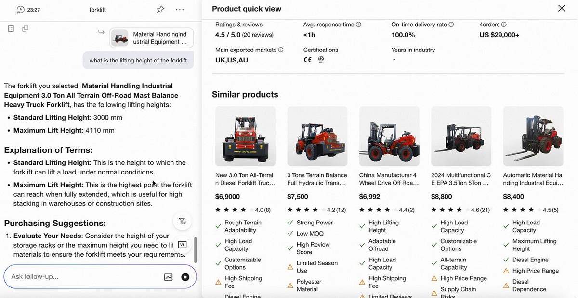The image size is (578, 298).
Task: Click the chat panel scrollbar
Action: tap(195, 249)
